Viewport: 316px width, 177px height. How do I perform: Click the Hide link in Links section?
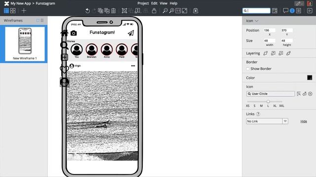click(304, 121)
